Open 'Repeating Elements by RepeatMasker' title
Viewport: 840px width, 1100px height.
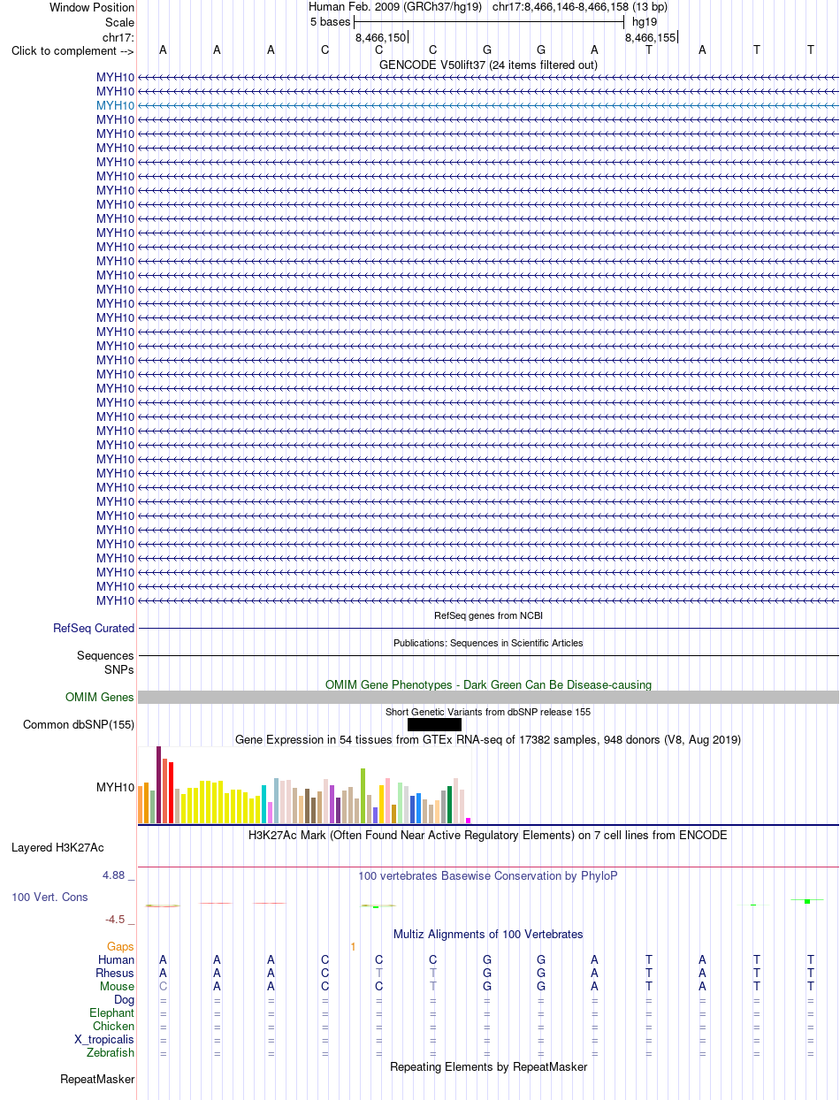488,1067
